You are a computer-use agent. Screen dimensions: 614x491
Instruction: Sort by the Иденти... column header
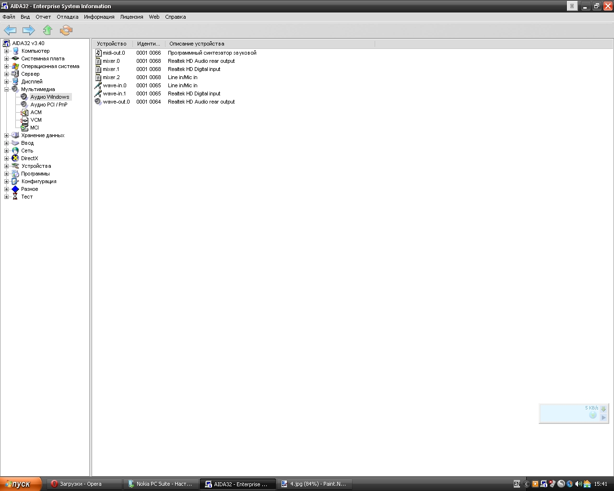pyautogui.click(x=149, y=44)
